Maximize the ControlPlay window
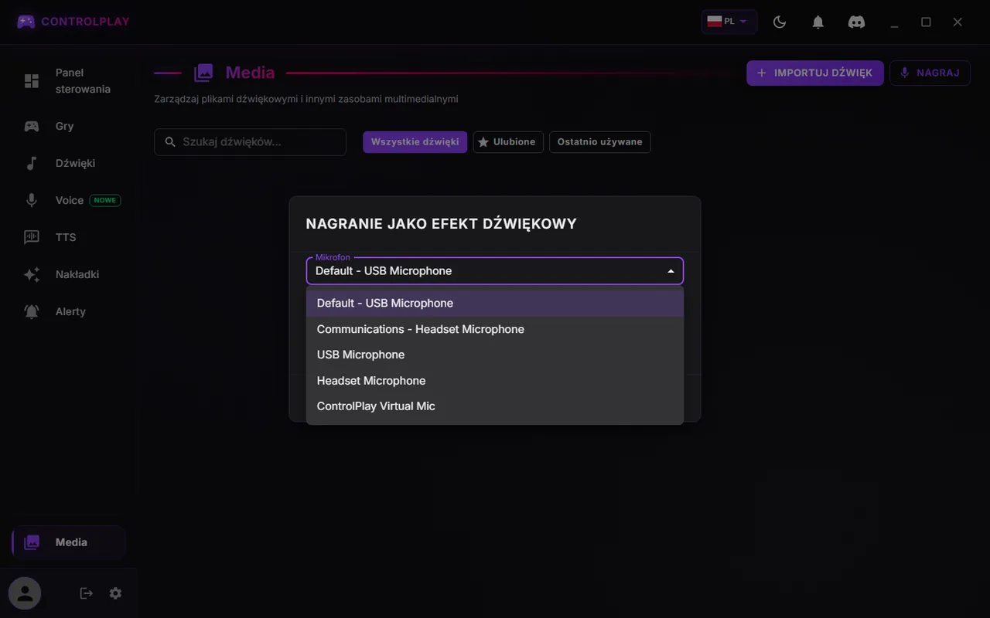Screen dimensions: 990x618 pyautogui.click(x=926, y=22)
